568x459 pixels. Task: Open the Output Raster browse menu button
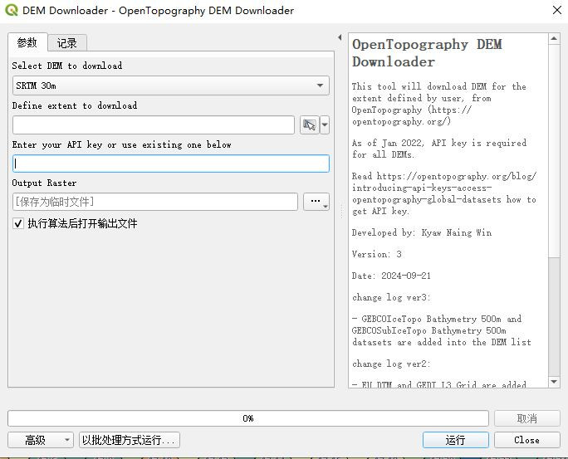pyautogui.click(x=316, y=202)
